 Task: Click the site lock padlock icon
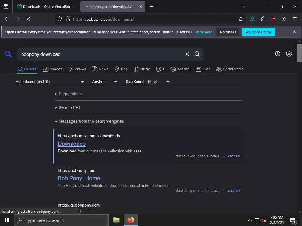(x=68, y=19)
